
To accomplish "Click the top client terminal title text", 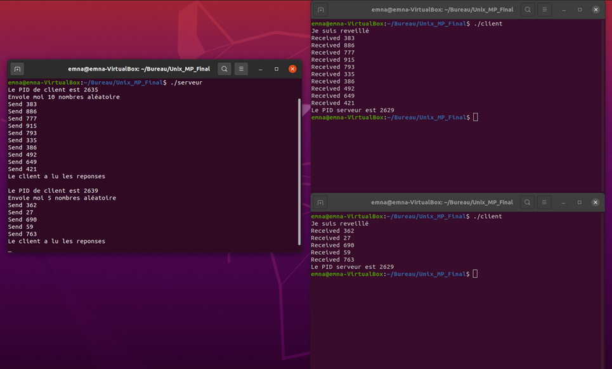I will click(x=442, y=10).
